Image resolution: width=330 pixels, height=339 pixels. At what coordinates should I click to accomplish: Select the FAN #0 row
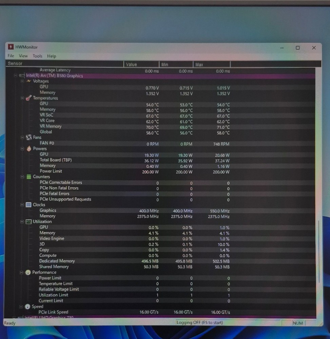click(160, 143)
